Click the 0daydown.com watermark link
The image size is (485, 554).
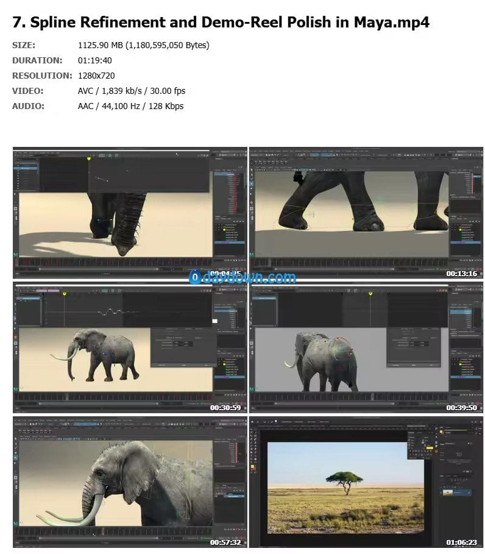coord(242,277)
